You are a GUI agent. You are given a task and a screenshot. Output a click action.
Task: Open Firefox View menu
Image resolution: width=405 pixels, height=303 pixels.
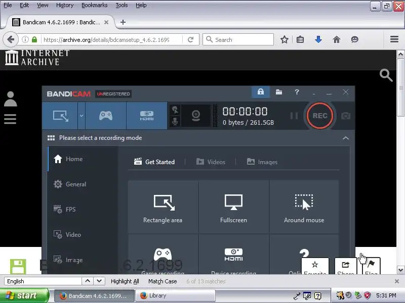[x=43, y=5]
